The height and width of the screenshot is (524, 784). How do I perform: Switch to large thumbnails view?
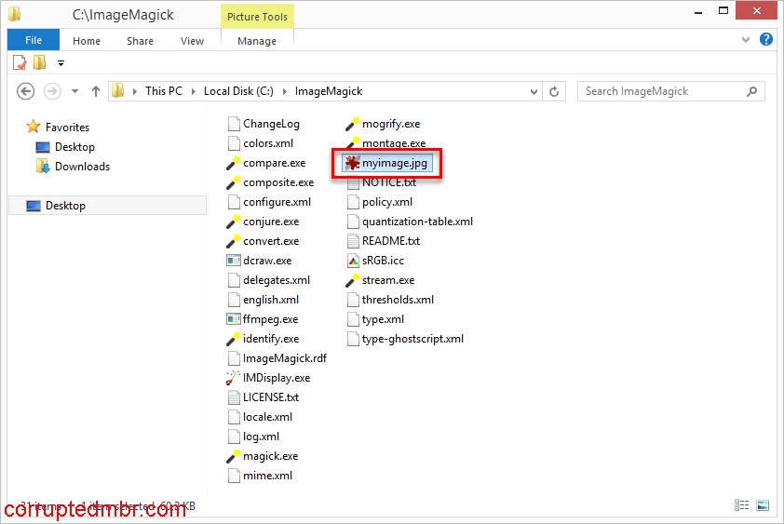coord(763,505)
